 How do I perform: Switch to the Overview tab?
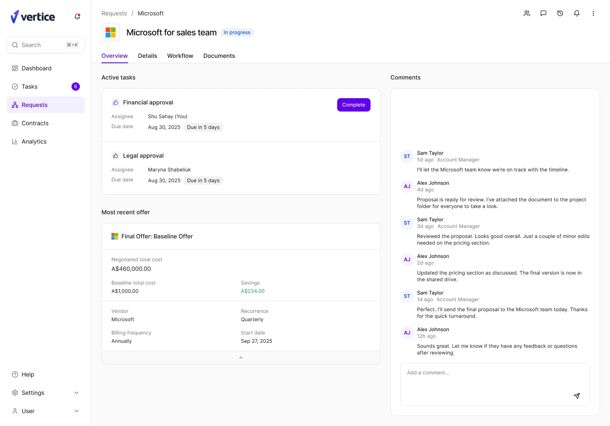[115, 56]
